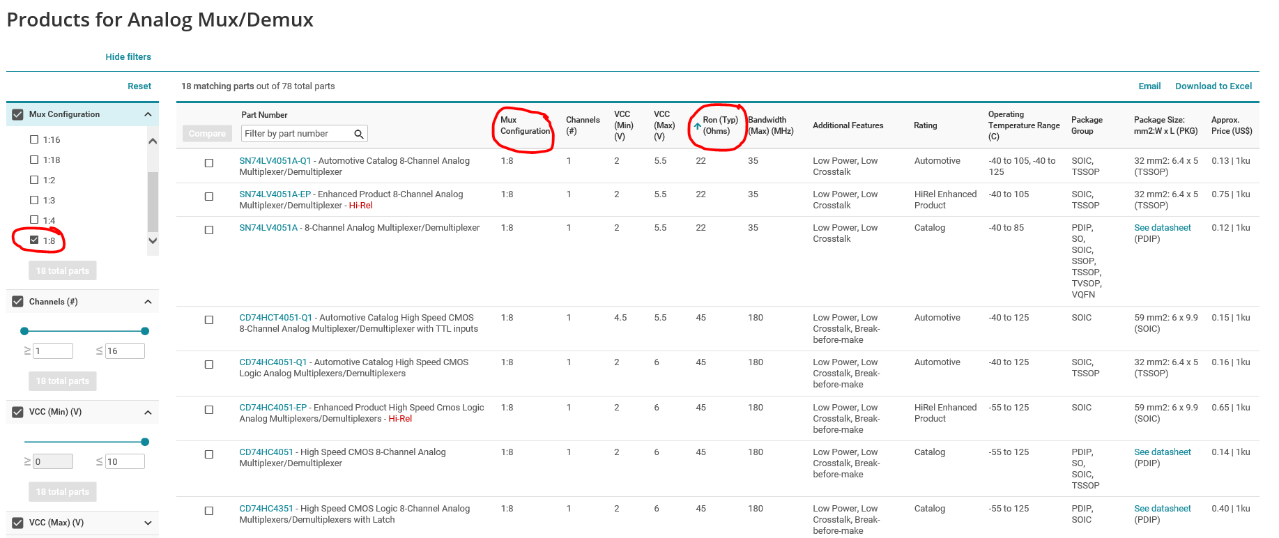Click the Hide filters link
This screenshot has width=1279, height=538.
[128, 57]
